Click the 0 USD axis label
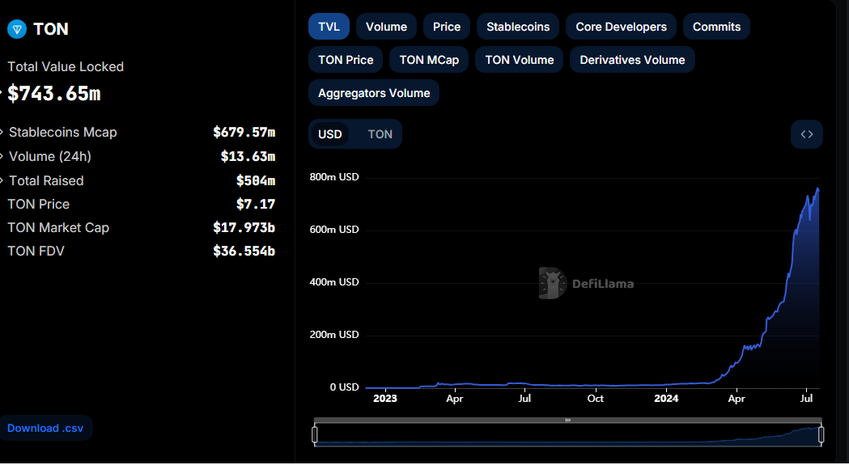Image resolution: width=849 pixels, height=465 pixels. click(344, 387)
